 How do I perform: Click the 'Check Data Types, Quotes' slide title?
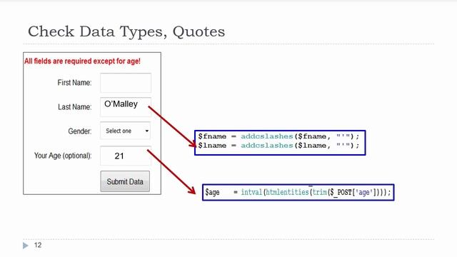click(126, 31)
